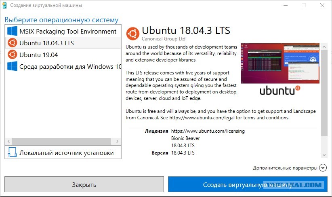
Task: Open Локальный источник установки option
Action: coord(63,153)
